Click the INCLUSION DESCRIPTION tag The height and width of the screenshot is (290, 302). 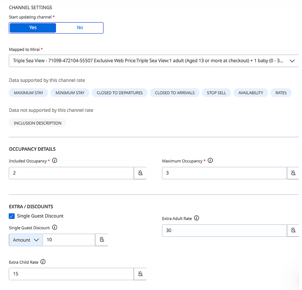point(37,123)
